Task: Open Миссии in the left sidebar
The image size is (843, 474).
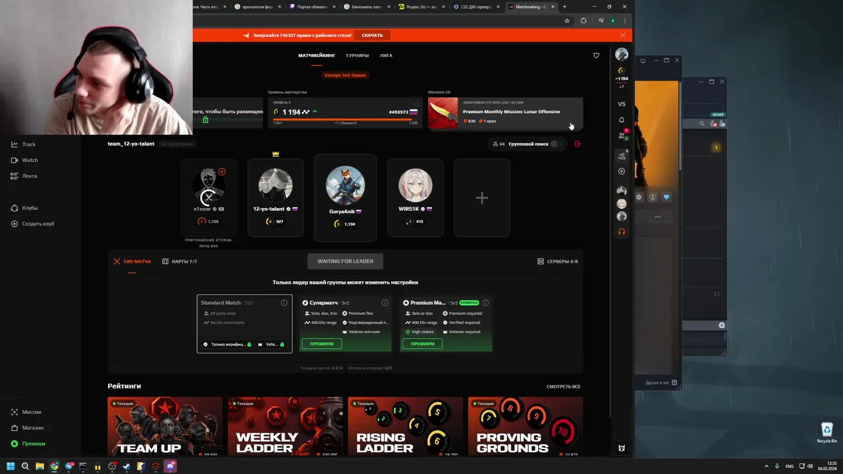Action: pos(26,412)
